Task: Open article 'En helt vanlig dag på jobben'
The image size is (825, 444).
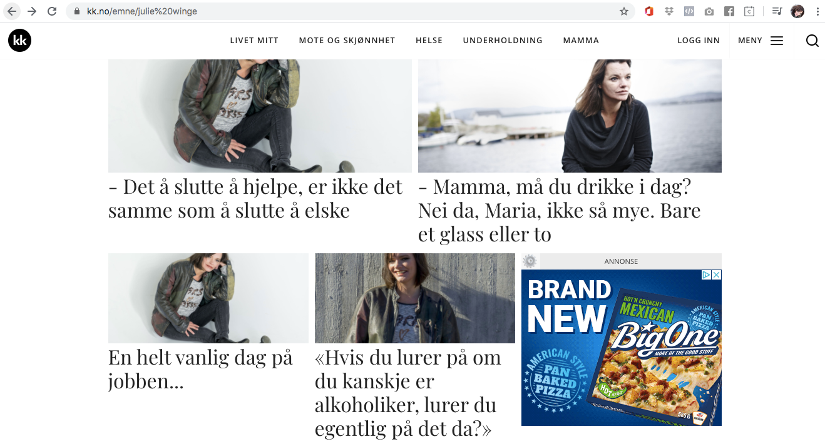Action: click(201, 370)
